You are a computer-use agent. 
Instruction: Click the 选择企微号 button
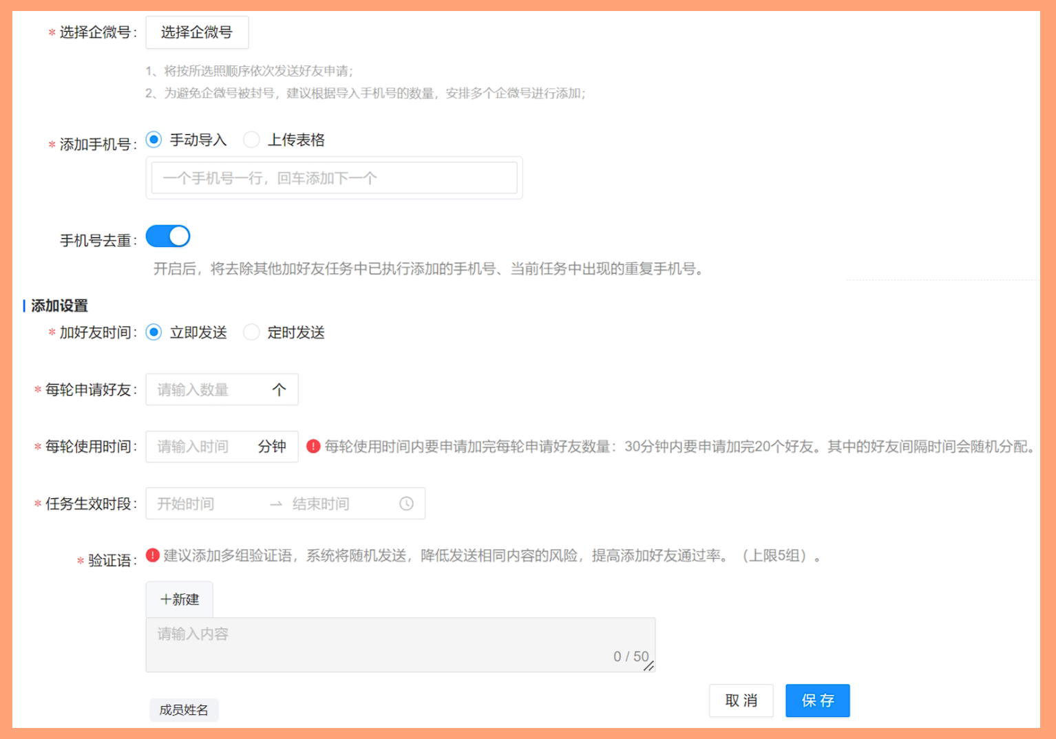click(197, 32)
